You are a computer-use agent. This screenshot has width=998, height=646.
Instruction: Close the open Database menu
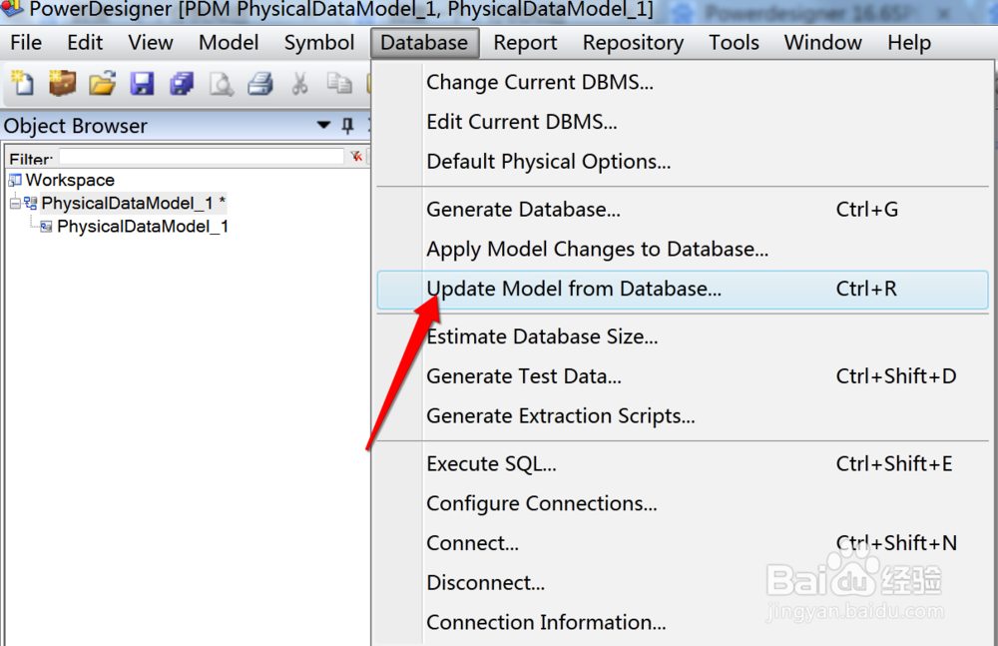click(x=424, y=43)
